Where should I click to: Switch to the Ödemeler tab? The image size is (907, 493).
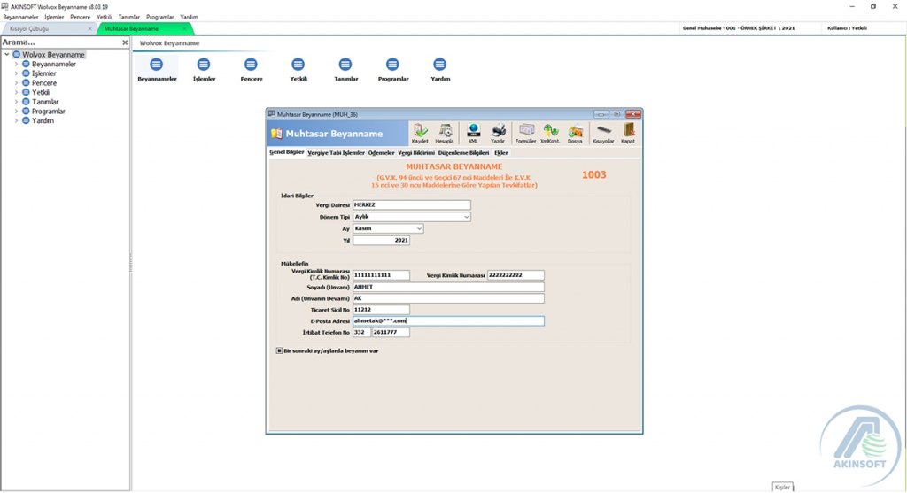[381, 152]
